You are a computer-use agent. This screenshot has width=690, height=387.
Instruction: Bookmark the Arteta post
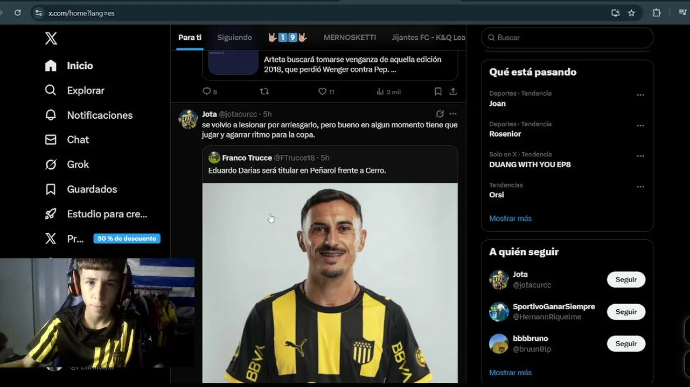[x=438, y=92]
